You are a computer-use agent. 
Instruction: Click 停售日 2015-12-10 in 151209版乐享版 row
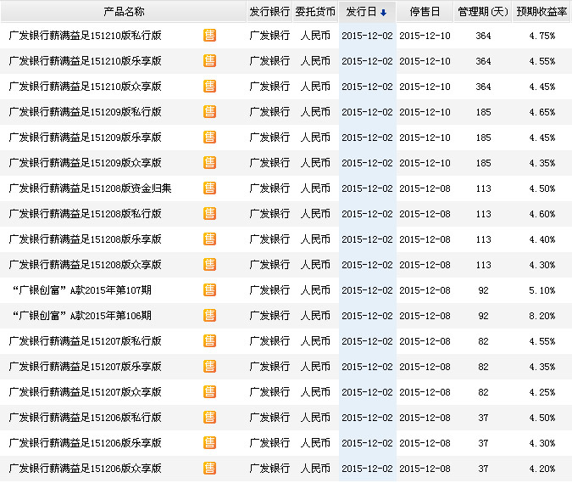click(x=425, y=138)
